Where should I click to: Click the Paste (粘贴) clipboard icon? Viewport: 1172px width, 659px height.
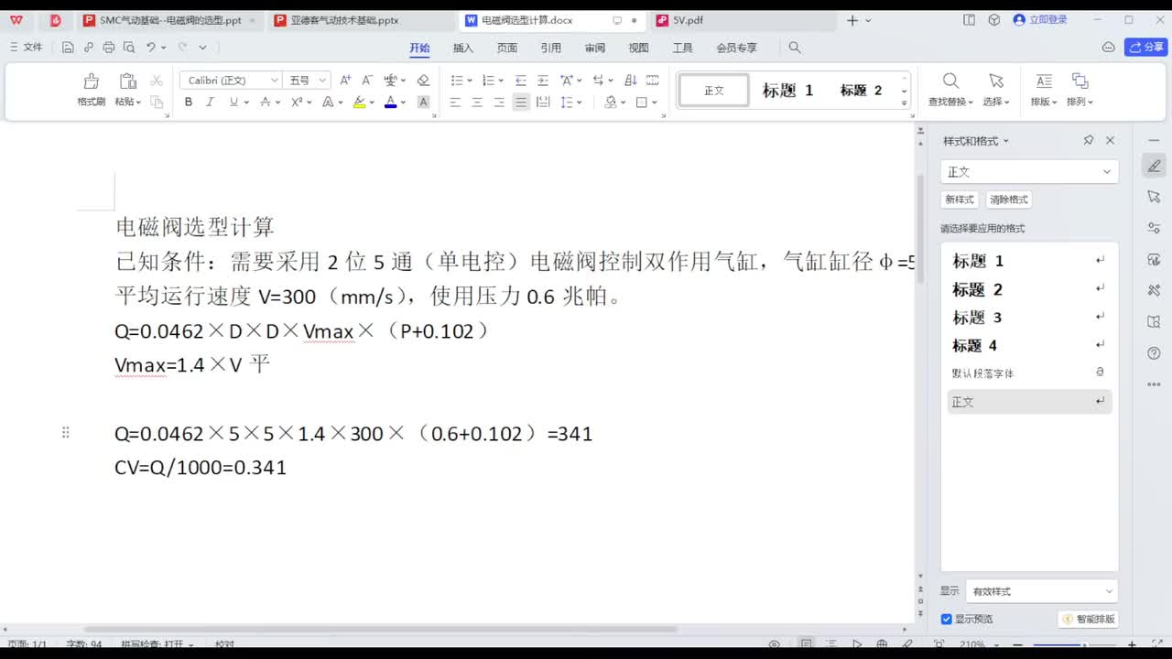pos(126,81)
